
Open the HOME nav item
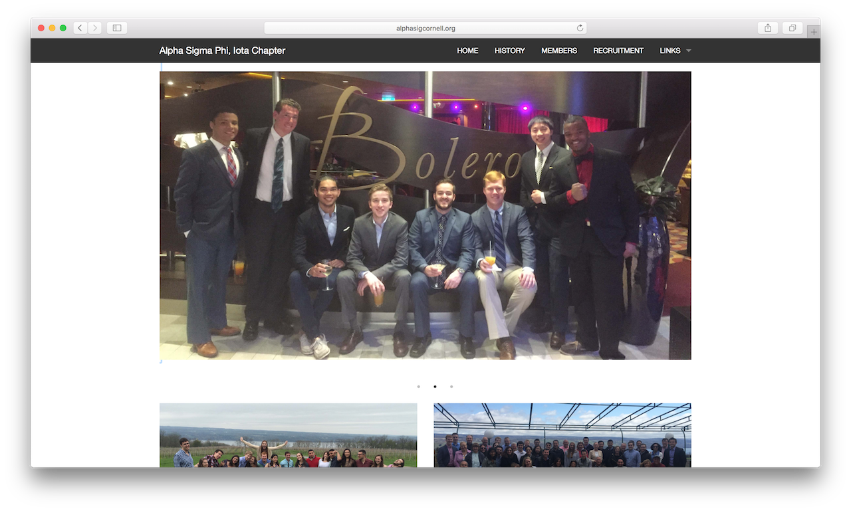pos(467,51)
